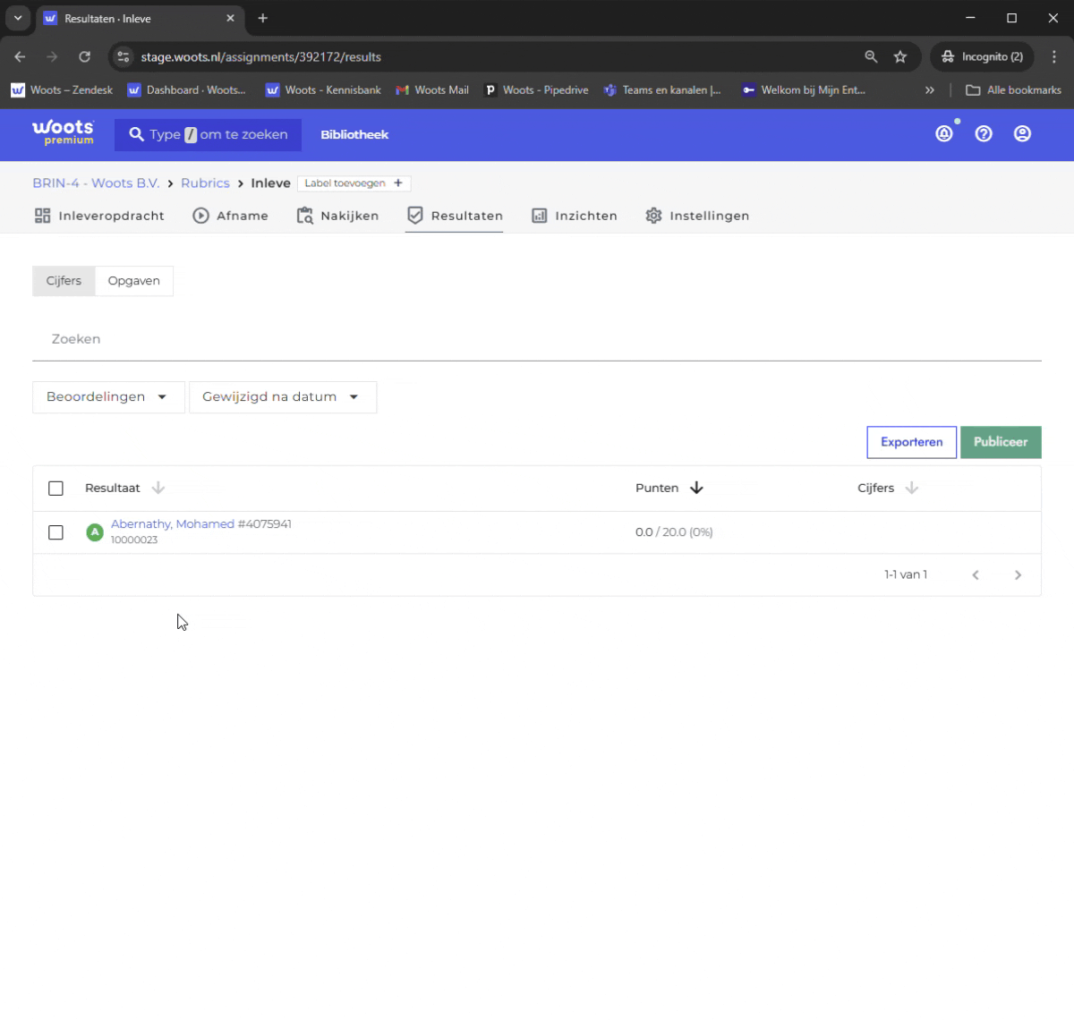
Task: Open Gewijzigd na datum dropdown
Action: coord(283,397)
